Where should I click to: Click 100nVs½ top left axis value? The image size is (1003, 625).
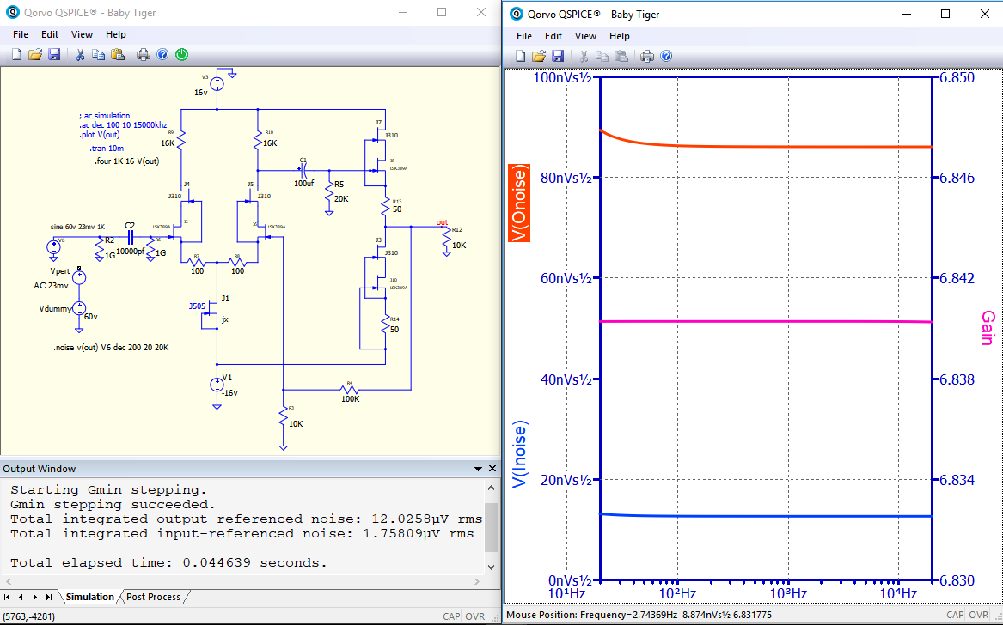(x=564, y=77)
